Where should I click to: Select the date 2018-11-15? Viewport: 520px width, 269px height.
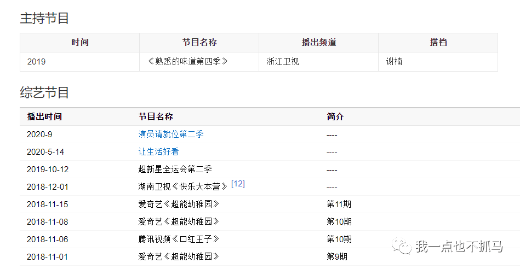coord(48,205)
